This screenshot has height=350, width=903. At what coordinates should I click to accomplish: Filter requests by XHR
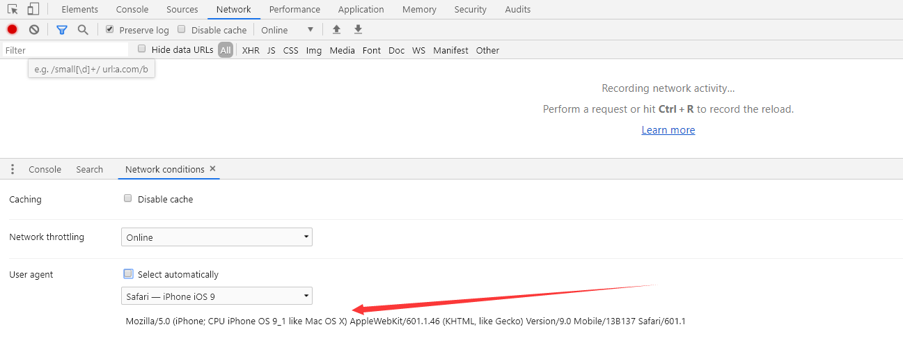pos(251,50)
